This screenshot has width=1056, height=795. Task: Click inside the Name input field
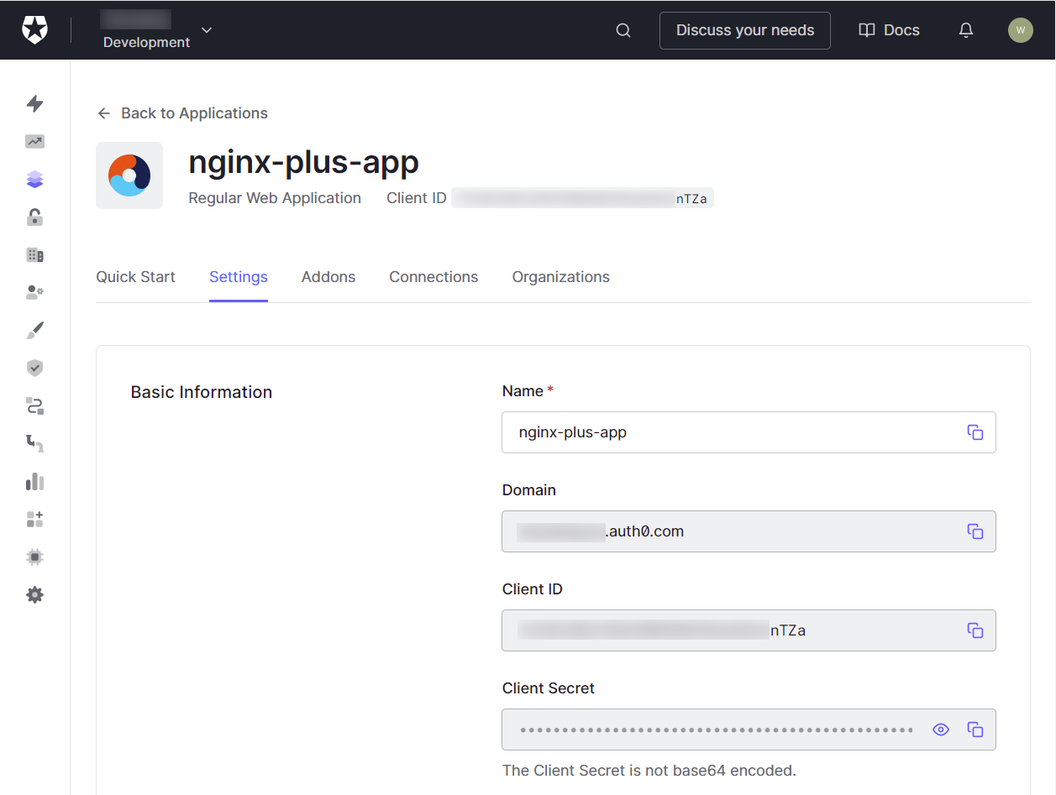click(714, 431)
